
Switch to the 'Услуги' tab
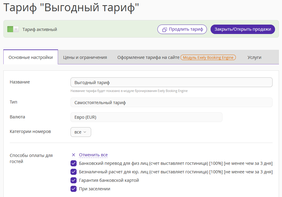[254, 57]
